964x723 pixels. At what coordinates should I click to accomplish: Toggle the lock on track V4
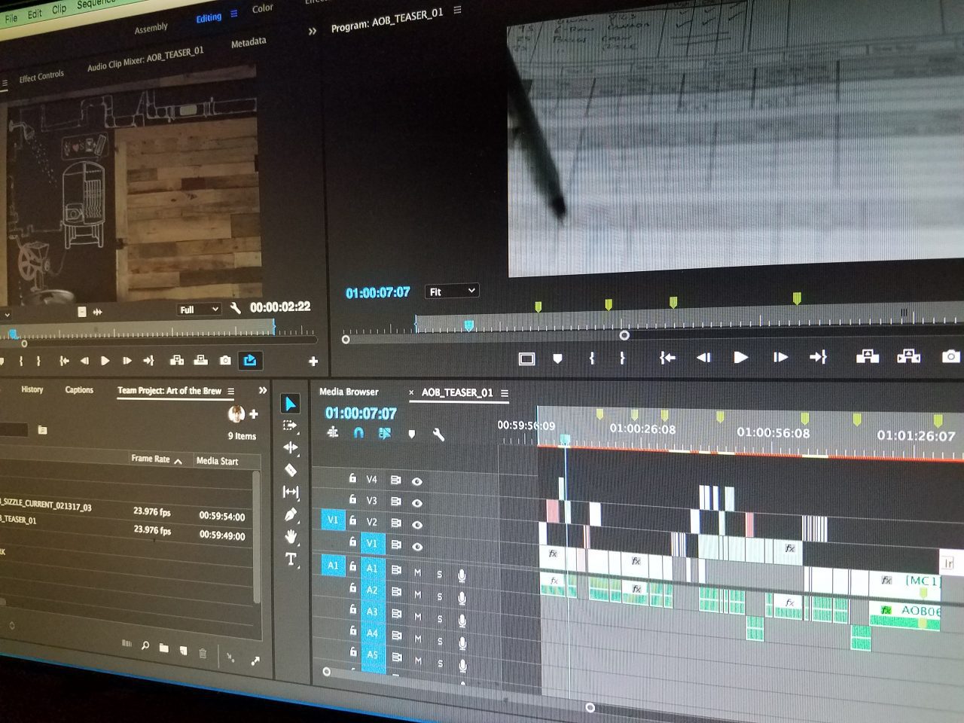point(352,478)
